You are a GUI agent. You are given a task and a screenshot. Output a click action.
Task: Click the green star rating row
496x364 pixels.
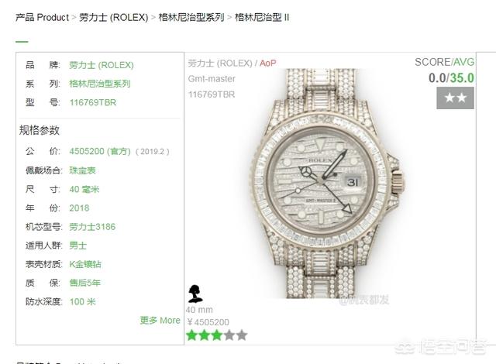tap(217, 335)
